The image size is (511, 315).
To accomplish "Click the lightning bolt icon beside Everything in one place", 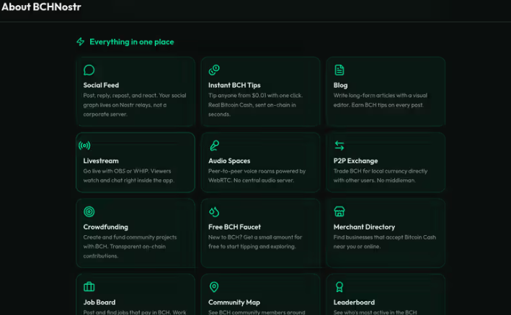I will 81,42.
